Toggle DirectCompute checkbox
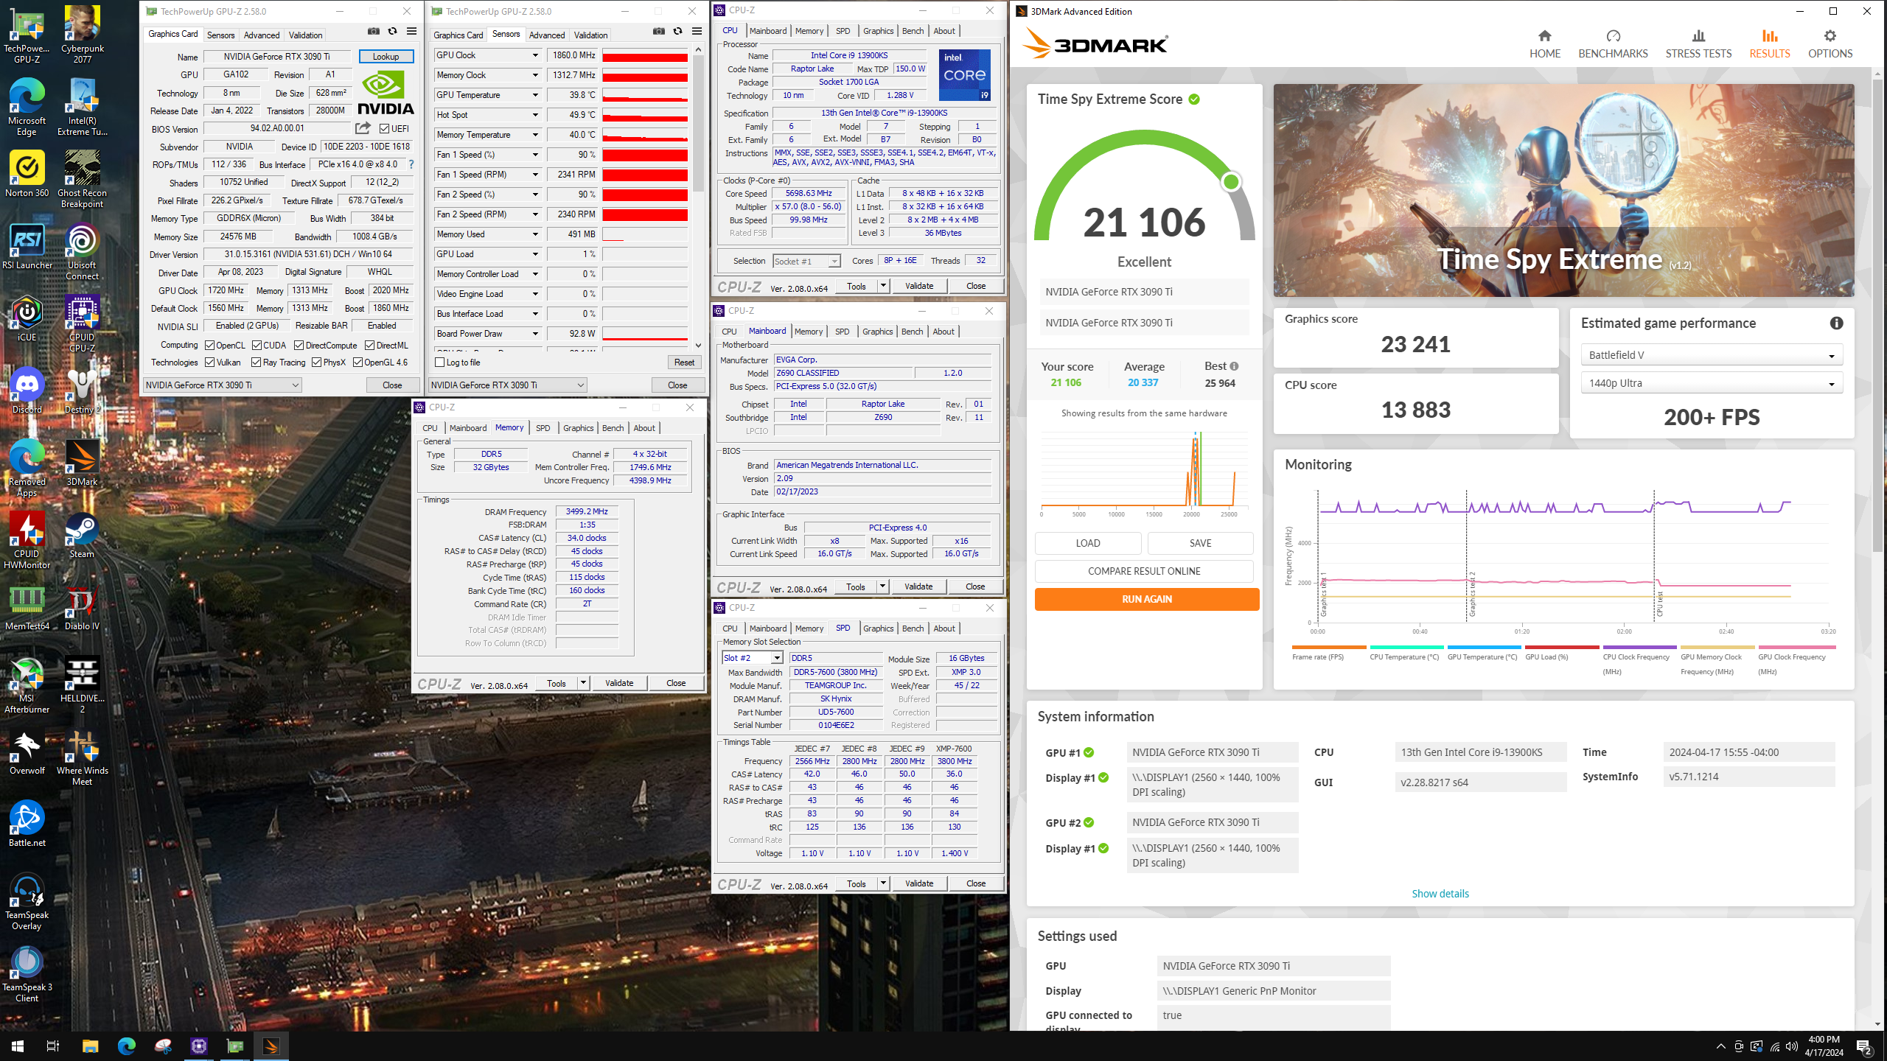The height and width of the screenshot is (1061, 1887). 299,345
